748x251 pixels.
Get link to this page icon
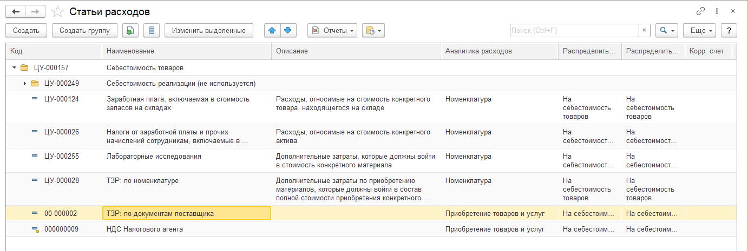700,11
